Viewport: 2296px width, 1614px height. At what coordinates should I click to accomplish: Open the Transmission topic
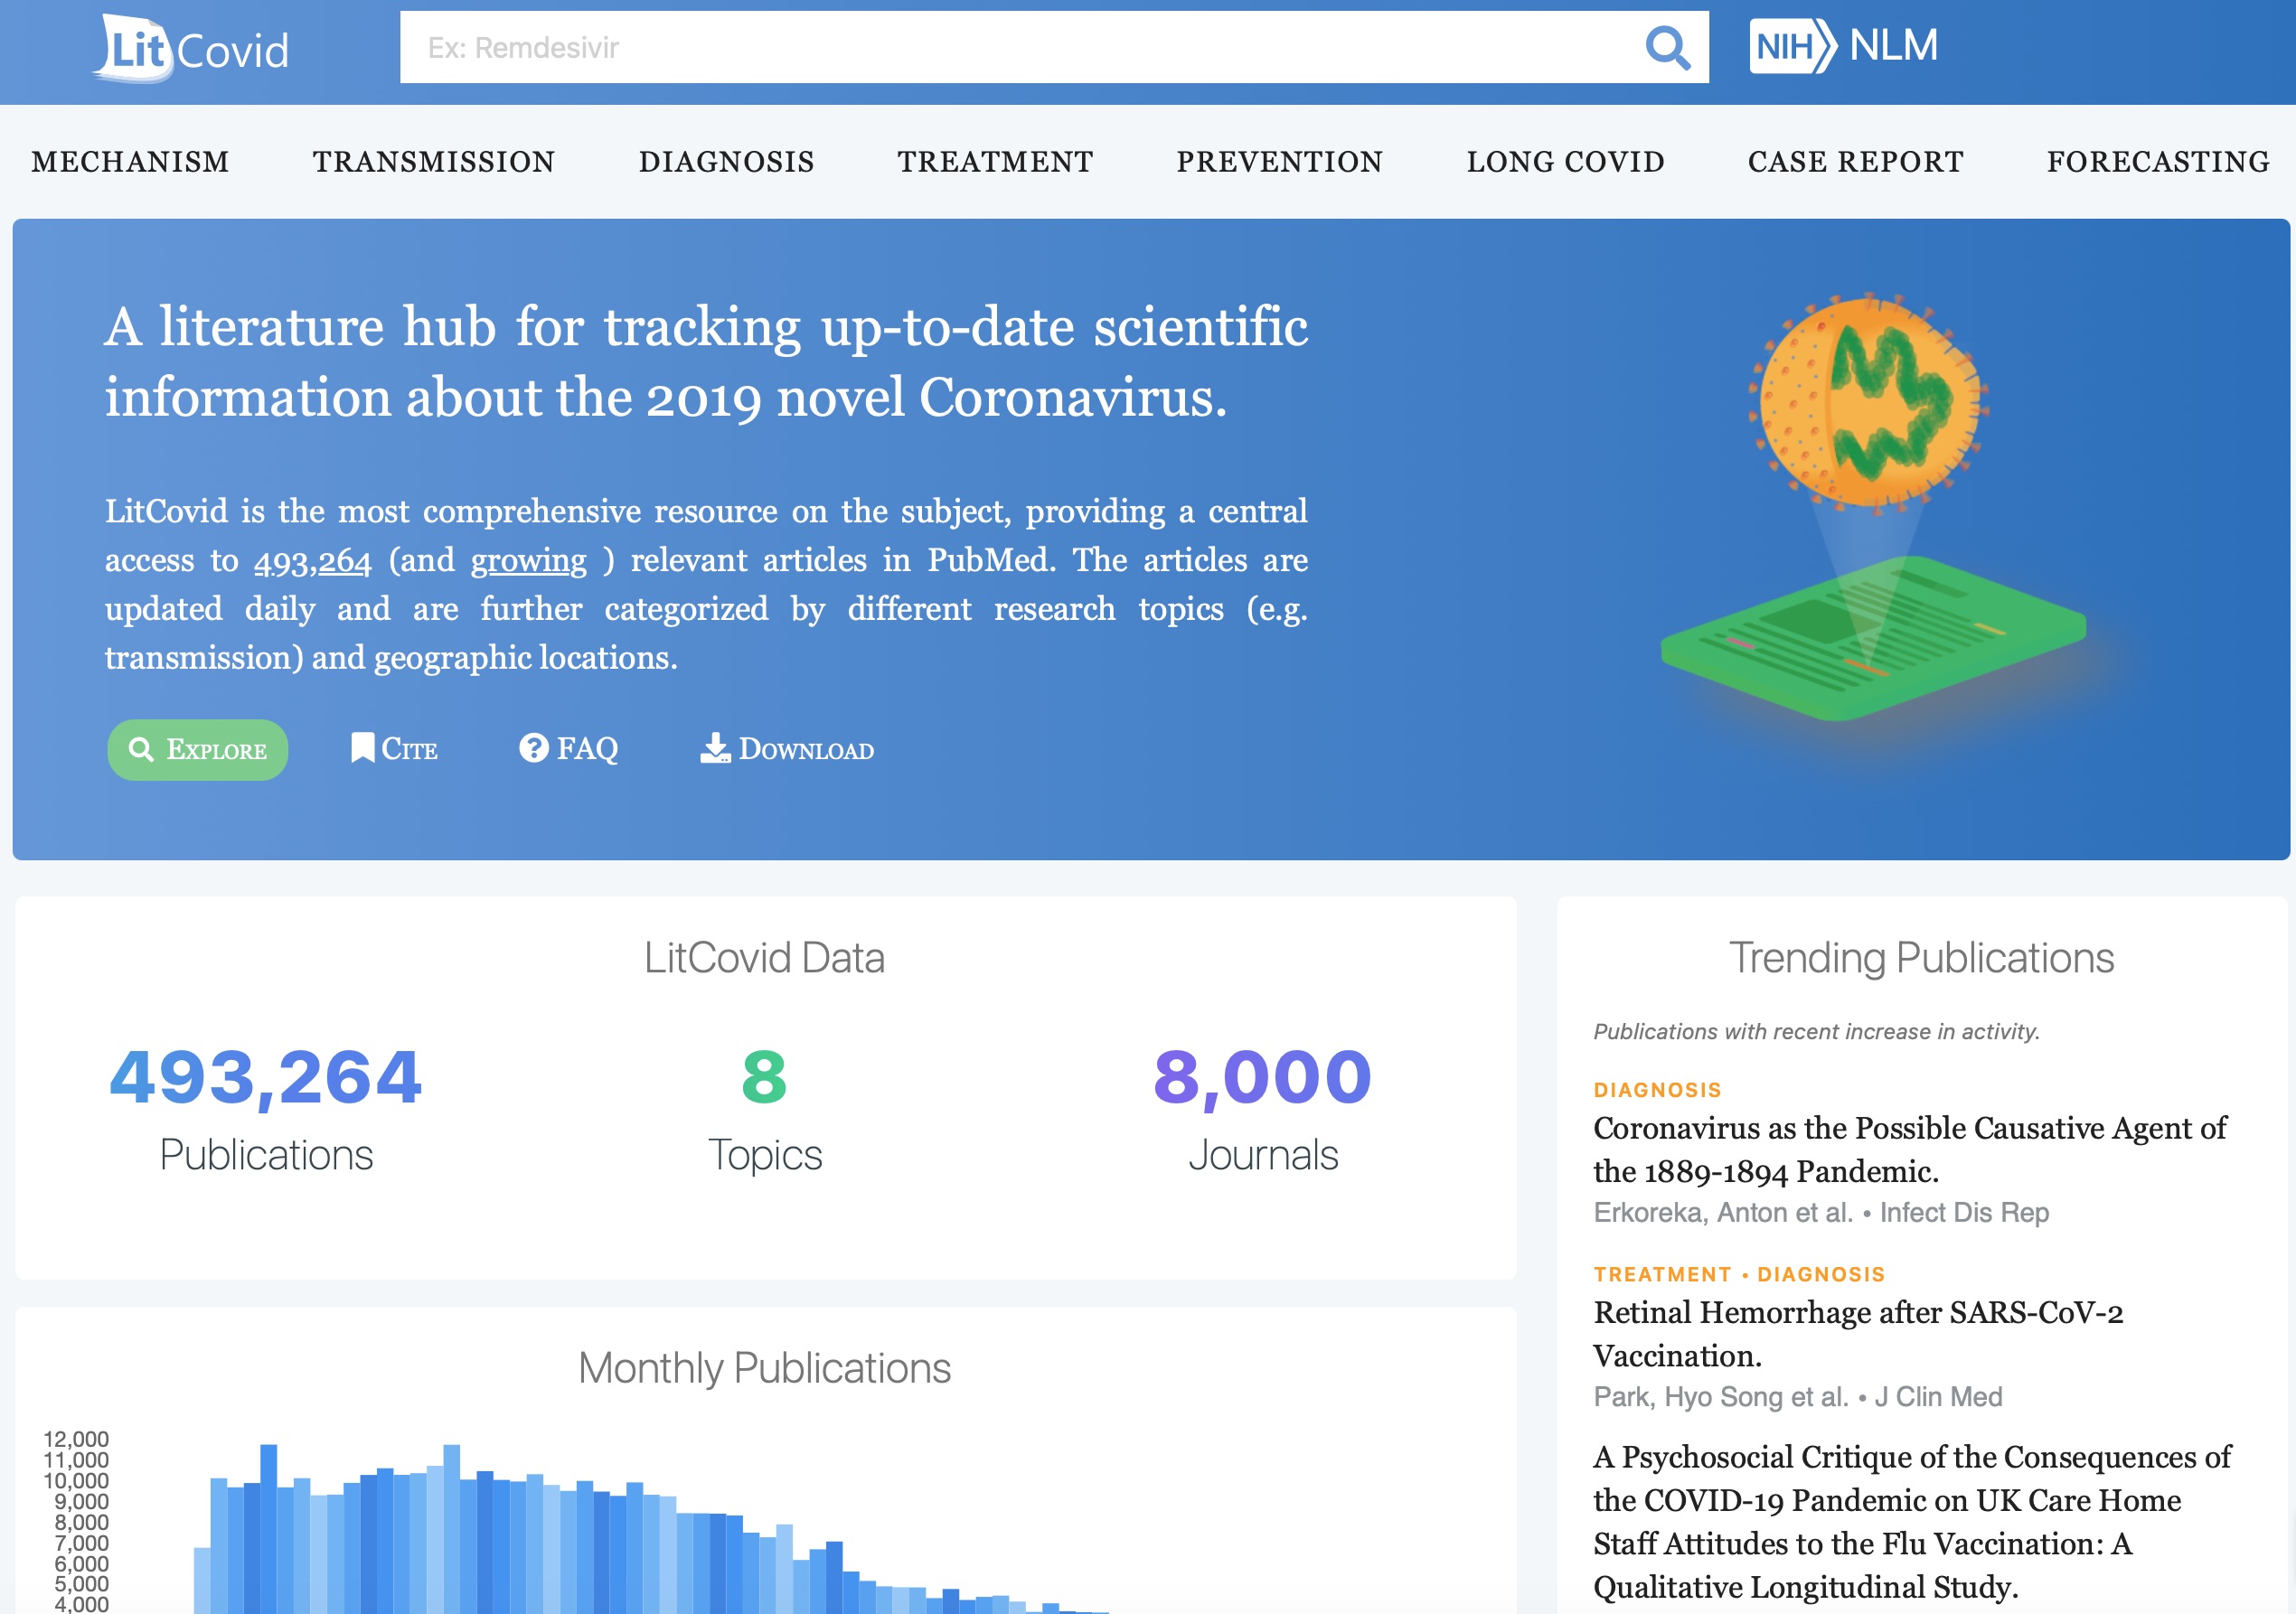click(x=433, y=161)
